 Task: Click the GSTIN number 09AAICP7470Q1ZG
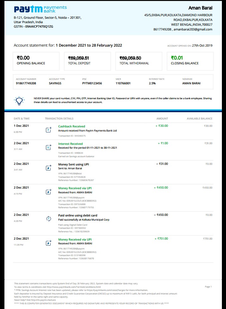pyautogui.click(x=39, y=26)
